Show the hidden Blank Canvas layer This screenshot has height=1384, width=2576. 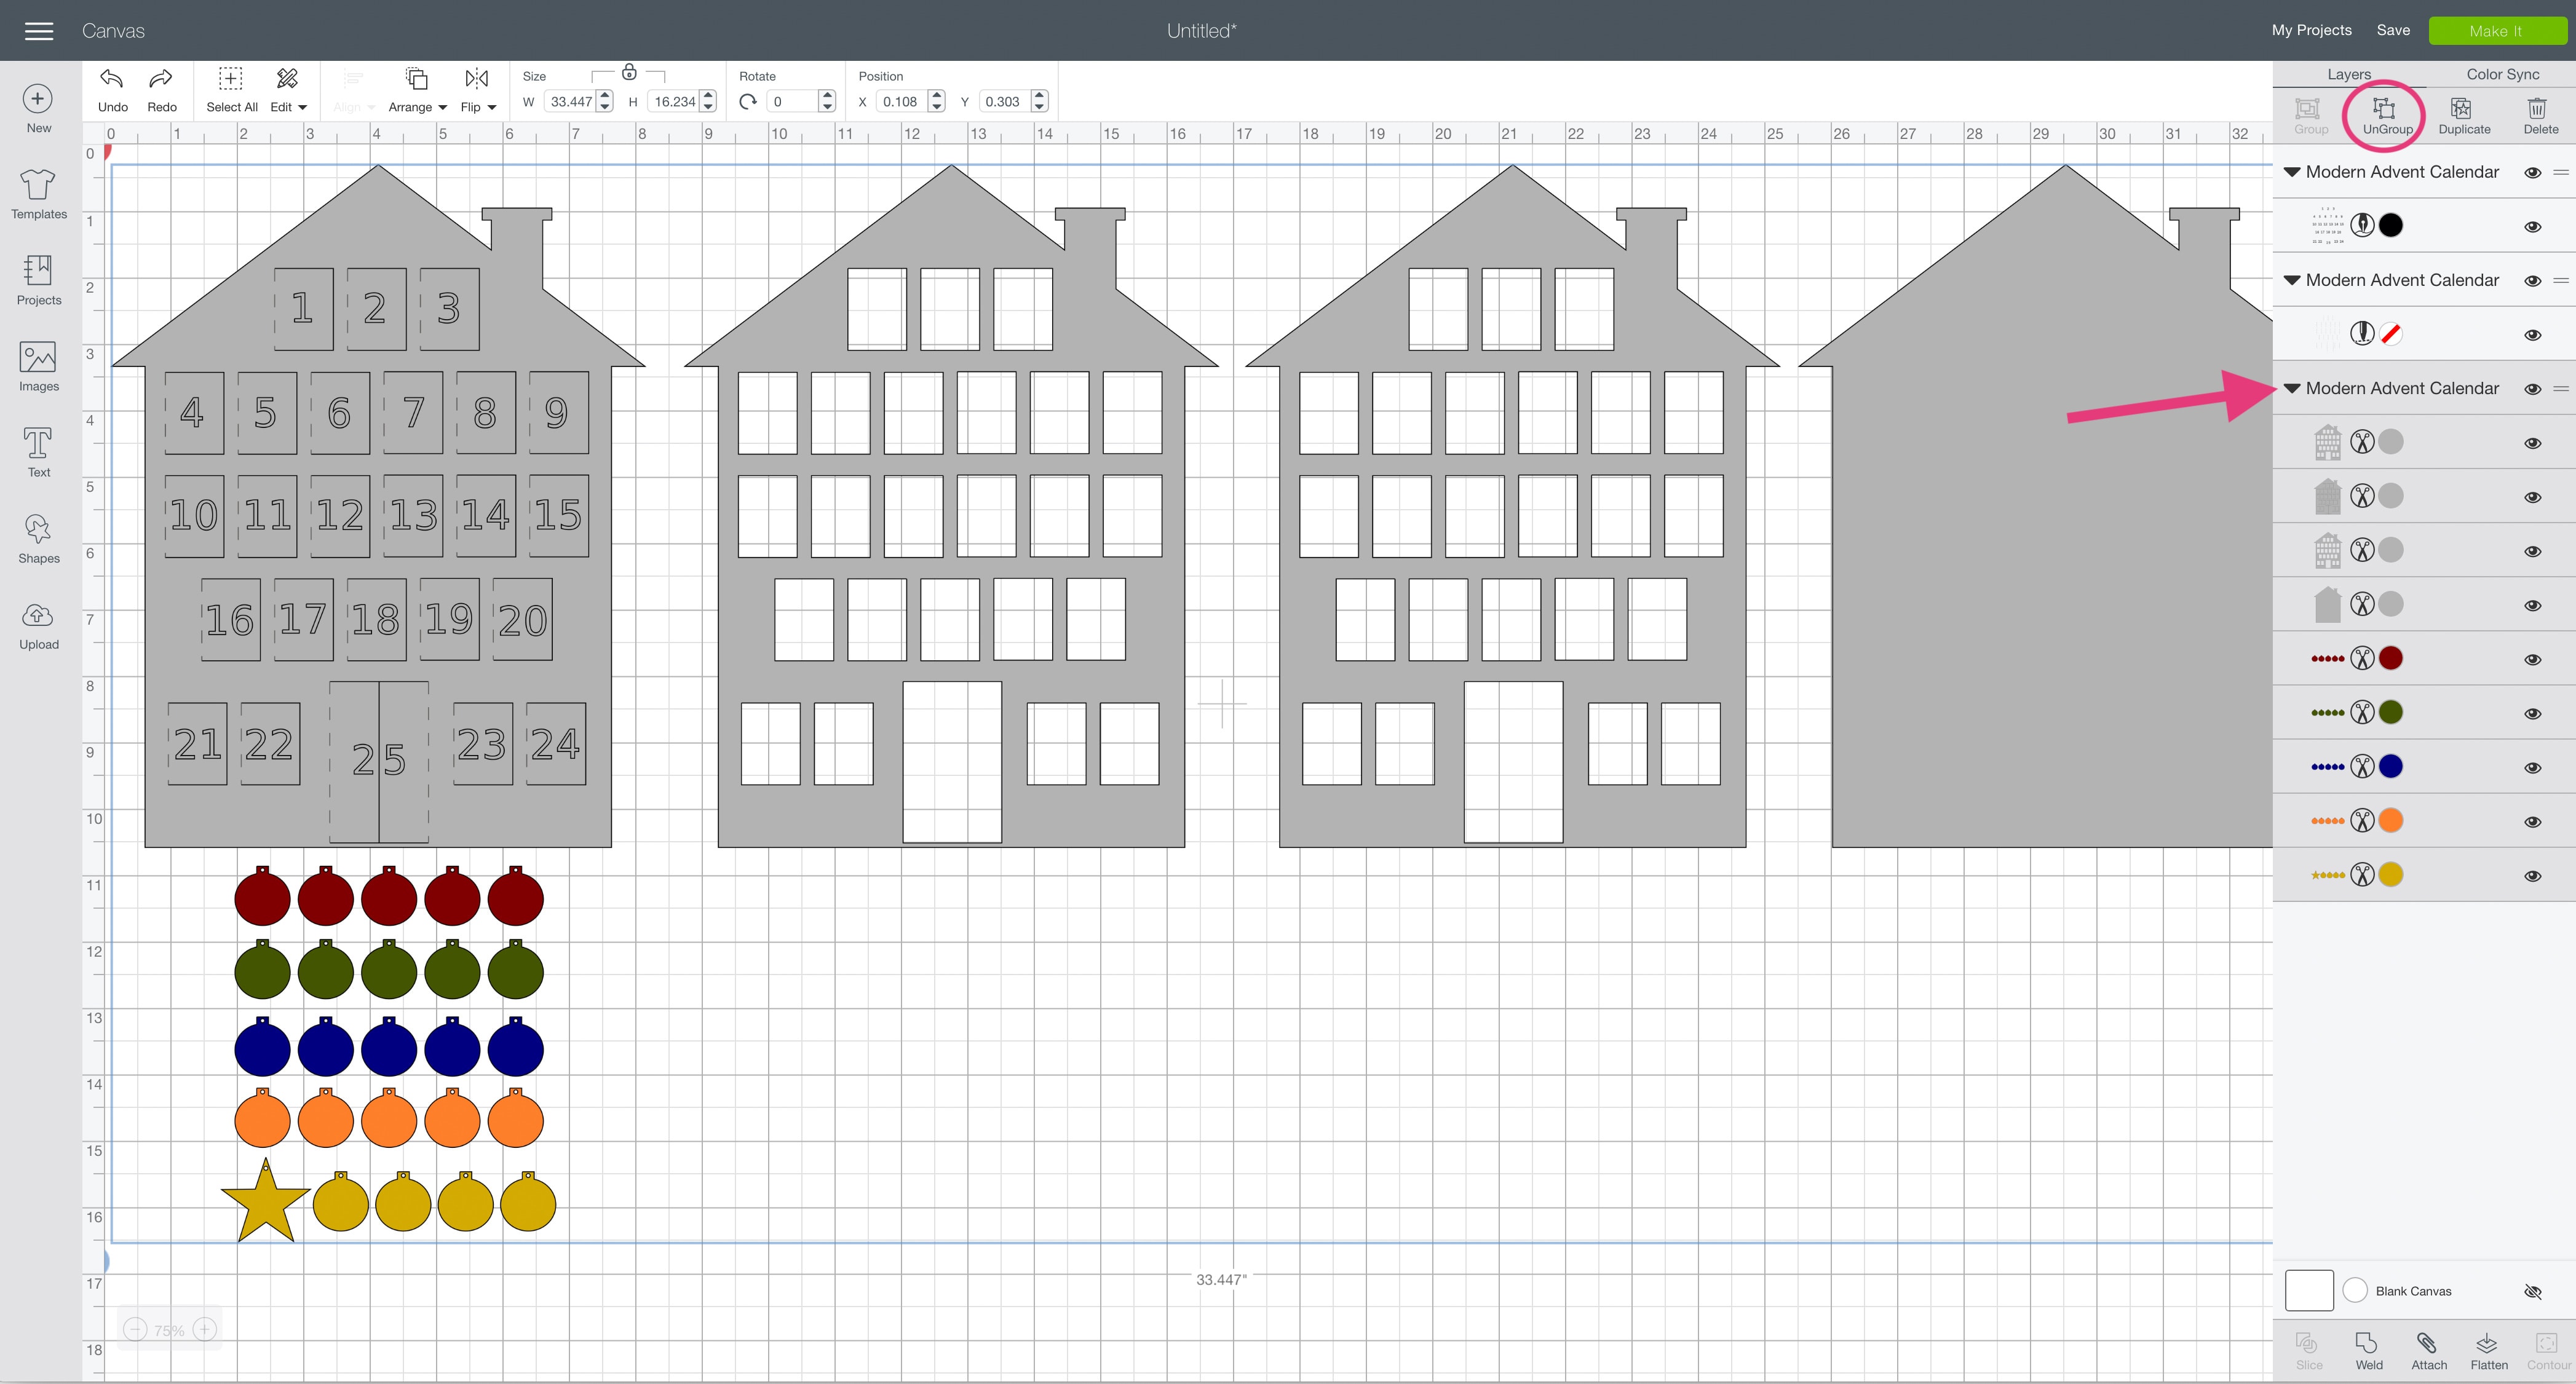pyautogui.click(x=2533, y=1292)
